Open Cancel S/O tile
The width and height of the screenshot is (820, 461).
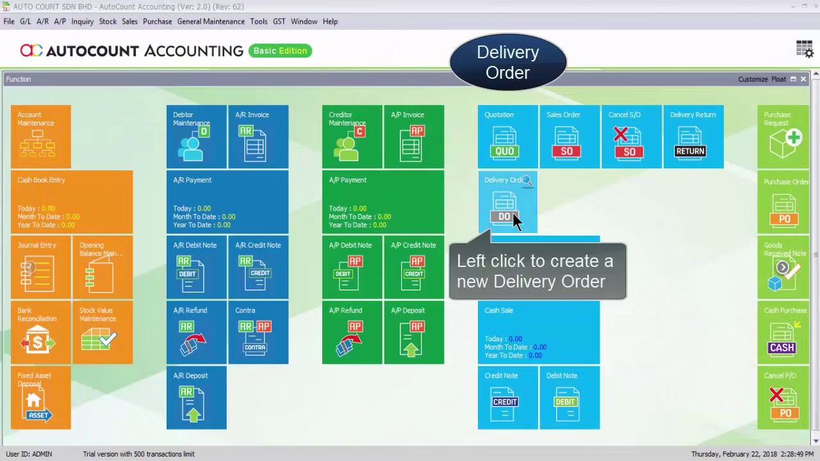pyautogui.click(x=631, y=137)
